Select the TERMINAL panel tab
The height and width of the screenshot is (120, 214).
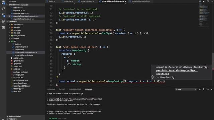[x=88, y=89]
